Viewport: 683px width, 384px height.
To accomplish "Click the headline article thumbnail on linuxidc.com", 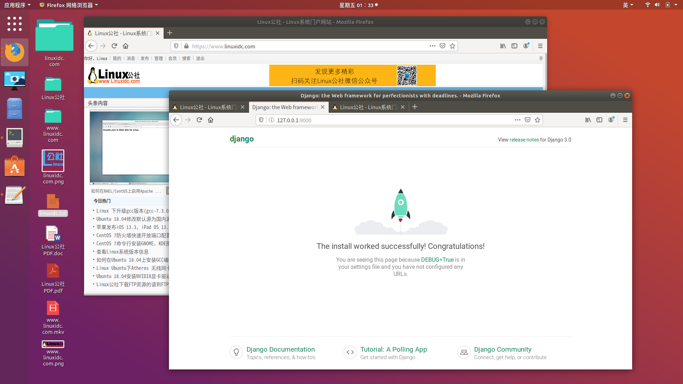I will click(x=129, y=147).
